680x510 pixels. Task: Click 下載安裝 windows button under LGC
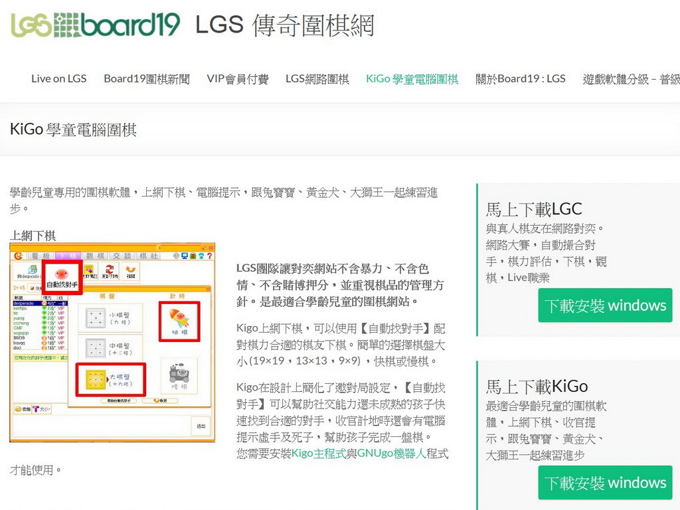click(x=605, y=305)
